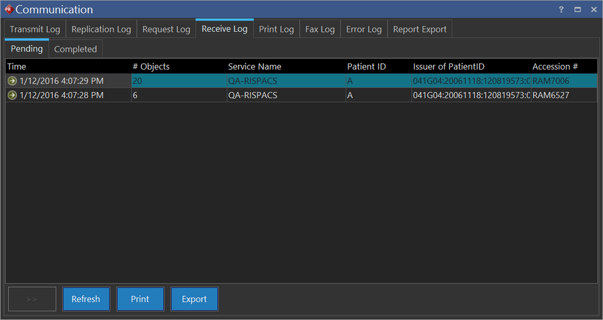Click the green arrow icon in the second row
Viewport: 603px width, 320px height.
(x=12, y=95)
